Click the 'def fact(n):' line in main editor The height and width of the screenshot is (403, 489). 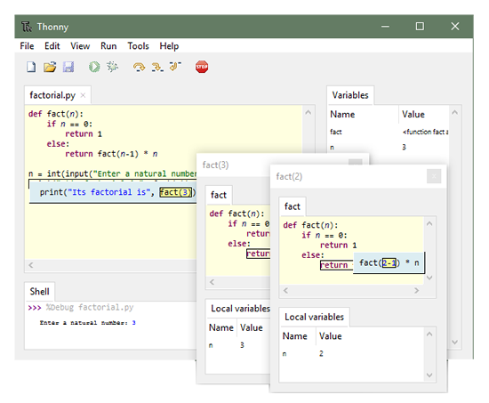click(x=56, y=114)
